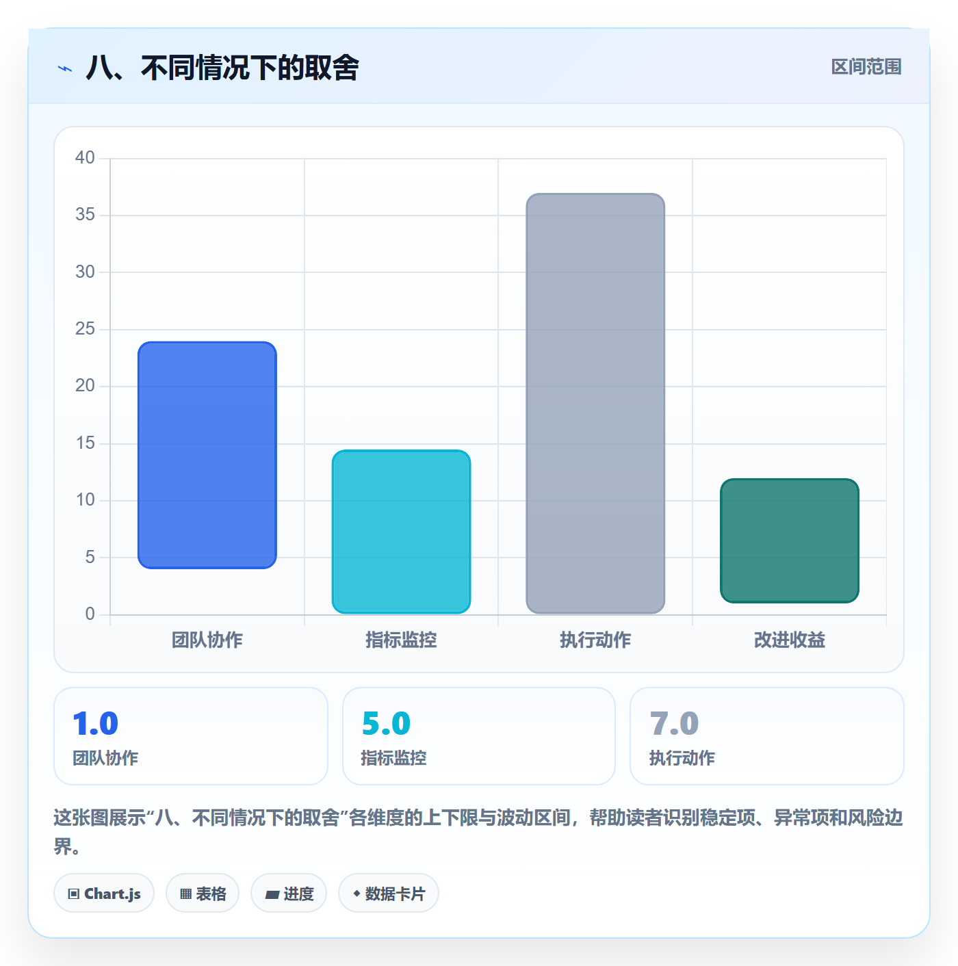This screenshot has width=958, height=966.
Task: Click the 1.0 团队协作 data card
Action: point(191,736)
